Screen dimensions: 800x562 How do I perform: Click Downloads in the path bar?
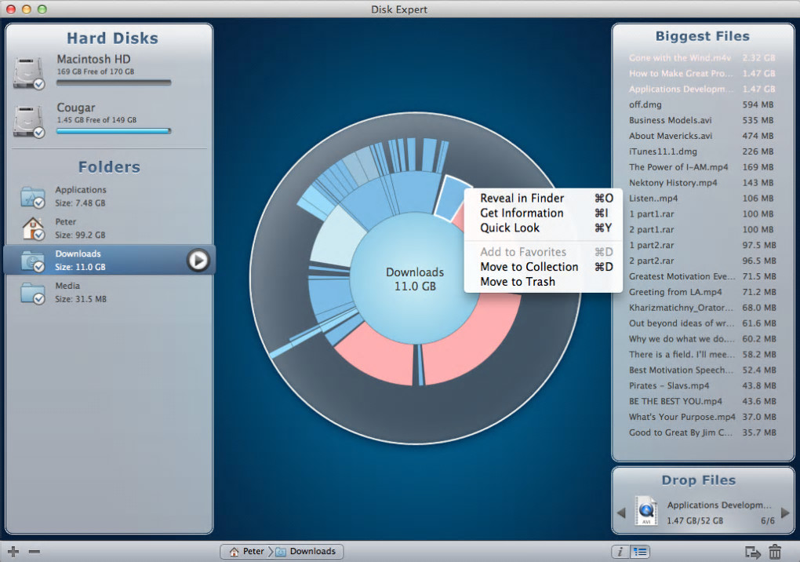click(x=306, y=551)
